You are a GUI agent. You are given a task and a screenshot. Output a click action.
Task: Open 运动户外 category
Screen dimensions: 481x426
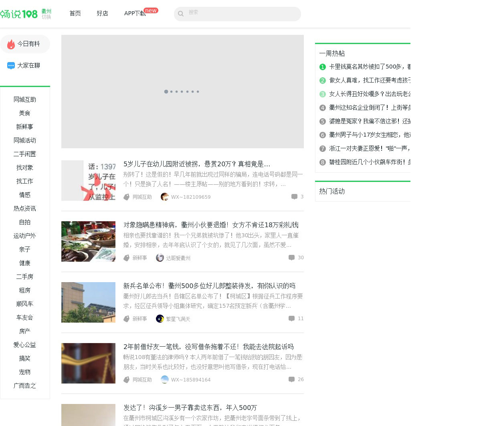pos(25,236)
